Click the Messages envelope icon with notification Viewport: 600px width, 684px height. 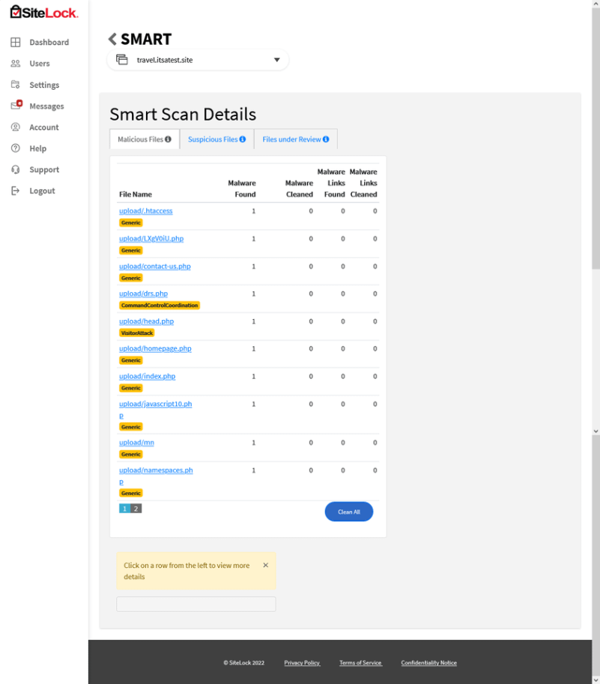pyautogui.click(x=15, y=106)
